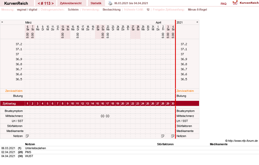Visit the http://www.nfp-forum.de link
This screenshot has width=259, height=165.
click(243, 141)
